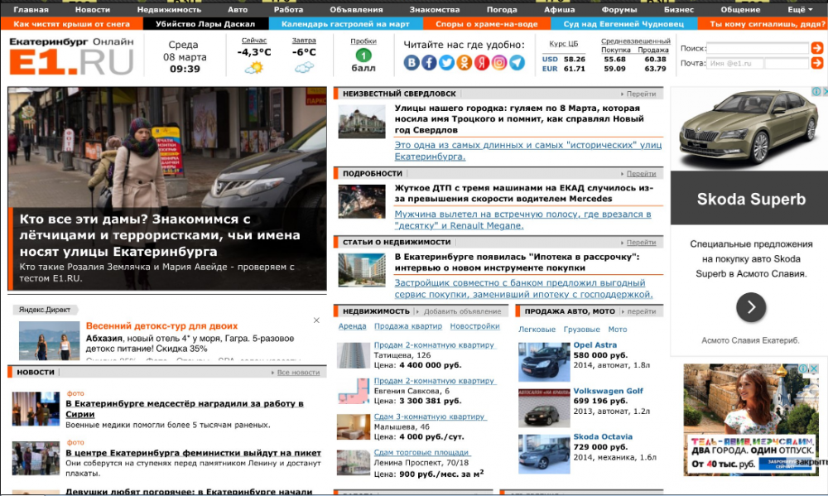Click the current weather sun icon
Image resolution: width=828 pixels, height=496 pixels.
point(253,68)
